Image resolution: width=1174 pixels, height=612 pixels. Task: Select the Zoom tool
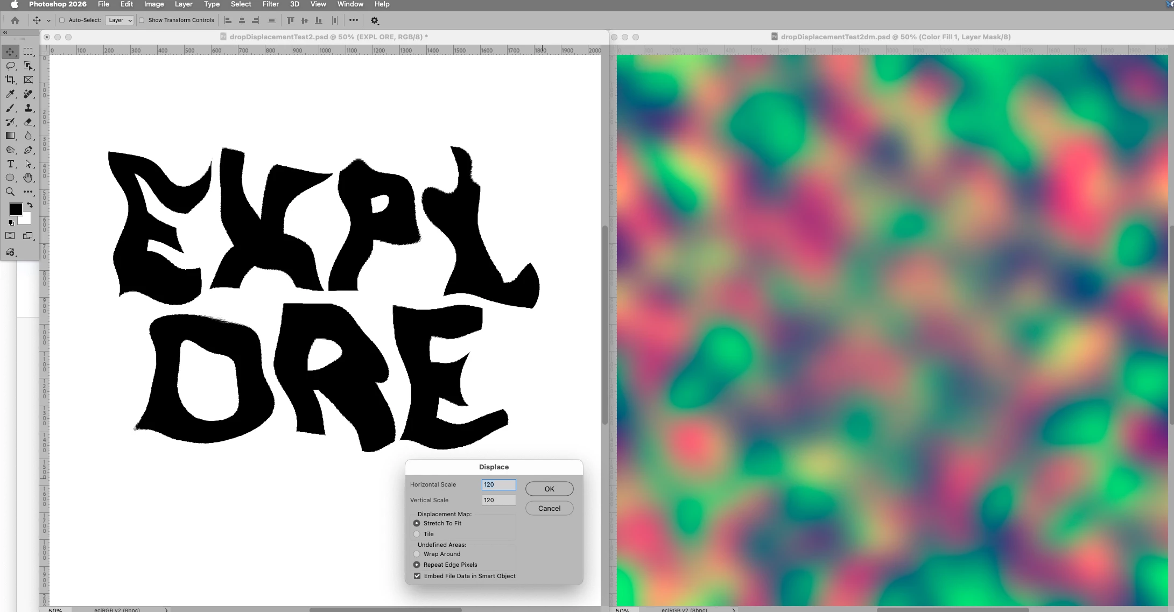click(10, 192)
